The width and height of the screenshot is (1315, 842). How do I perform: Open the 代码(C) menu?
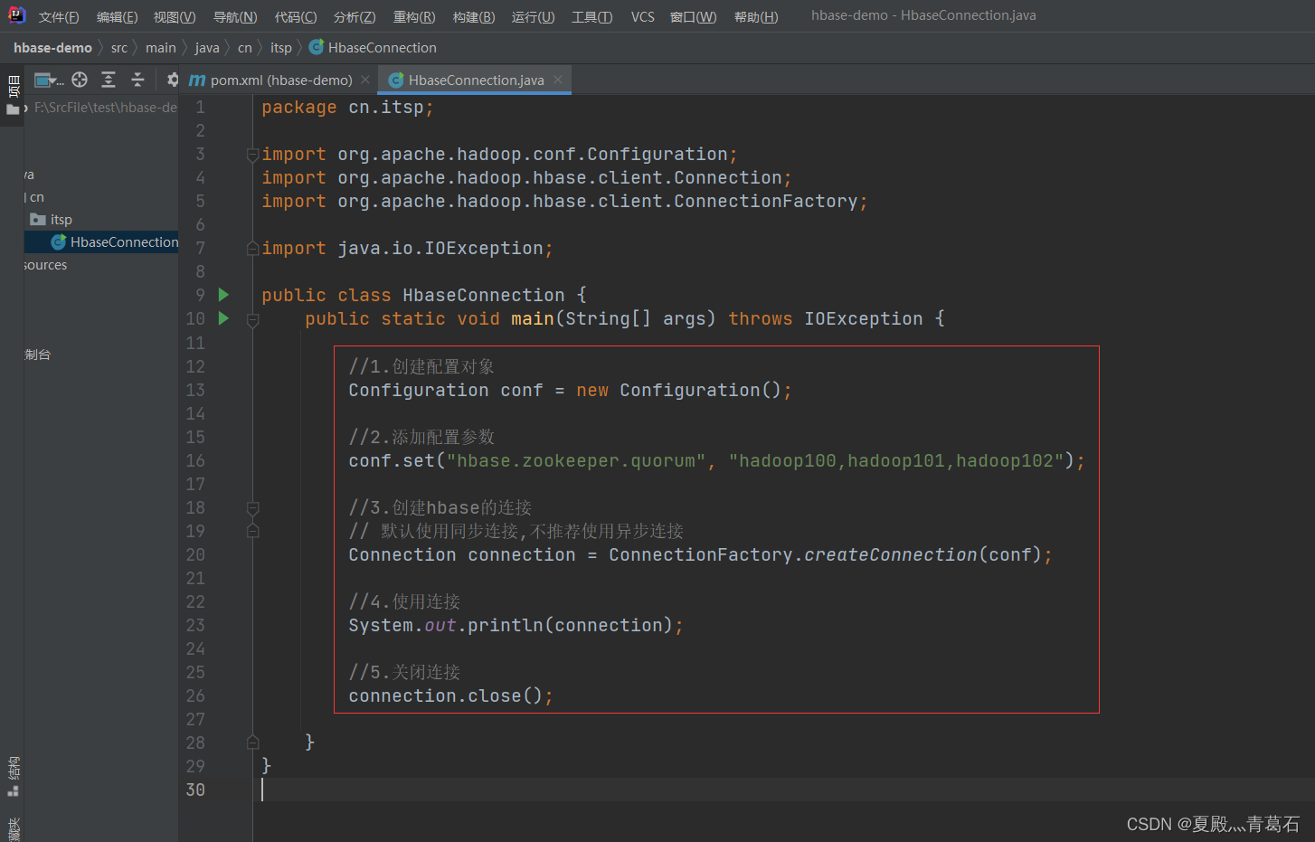[296, 17]
